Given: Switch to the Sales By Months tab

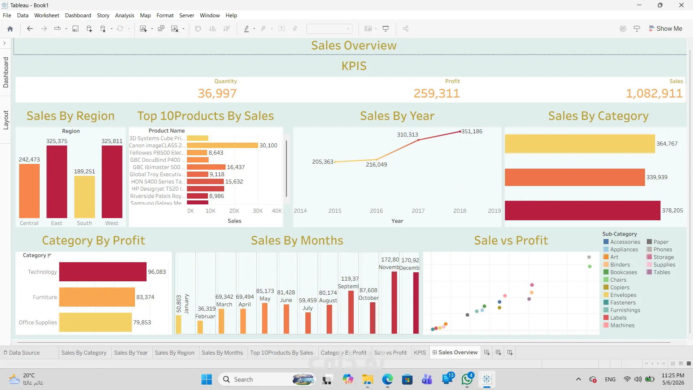Looking at the screenshot, I should [222, 353].
